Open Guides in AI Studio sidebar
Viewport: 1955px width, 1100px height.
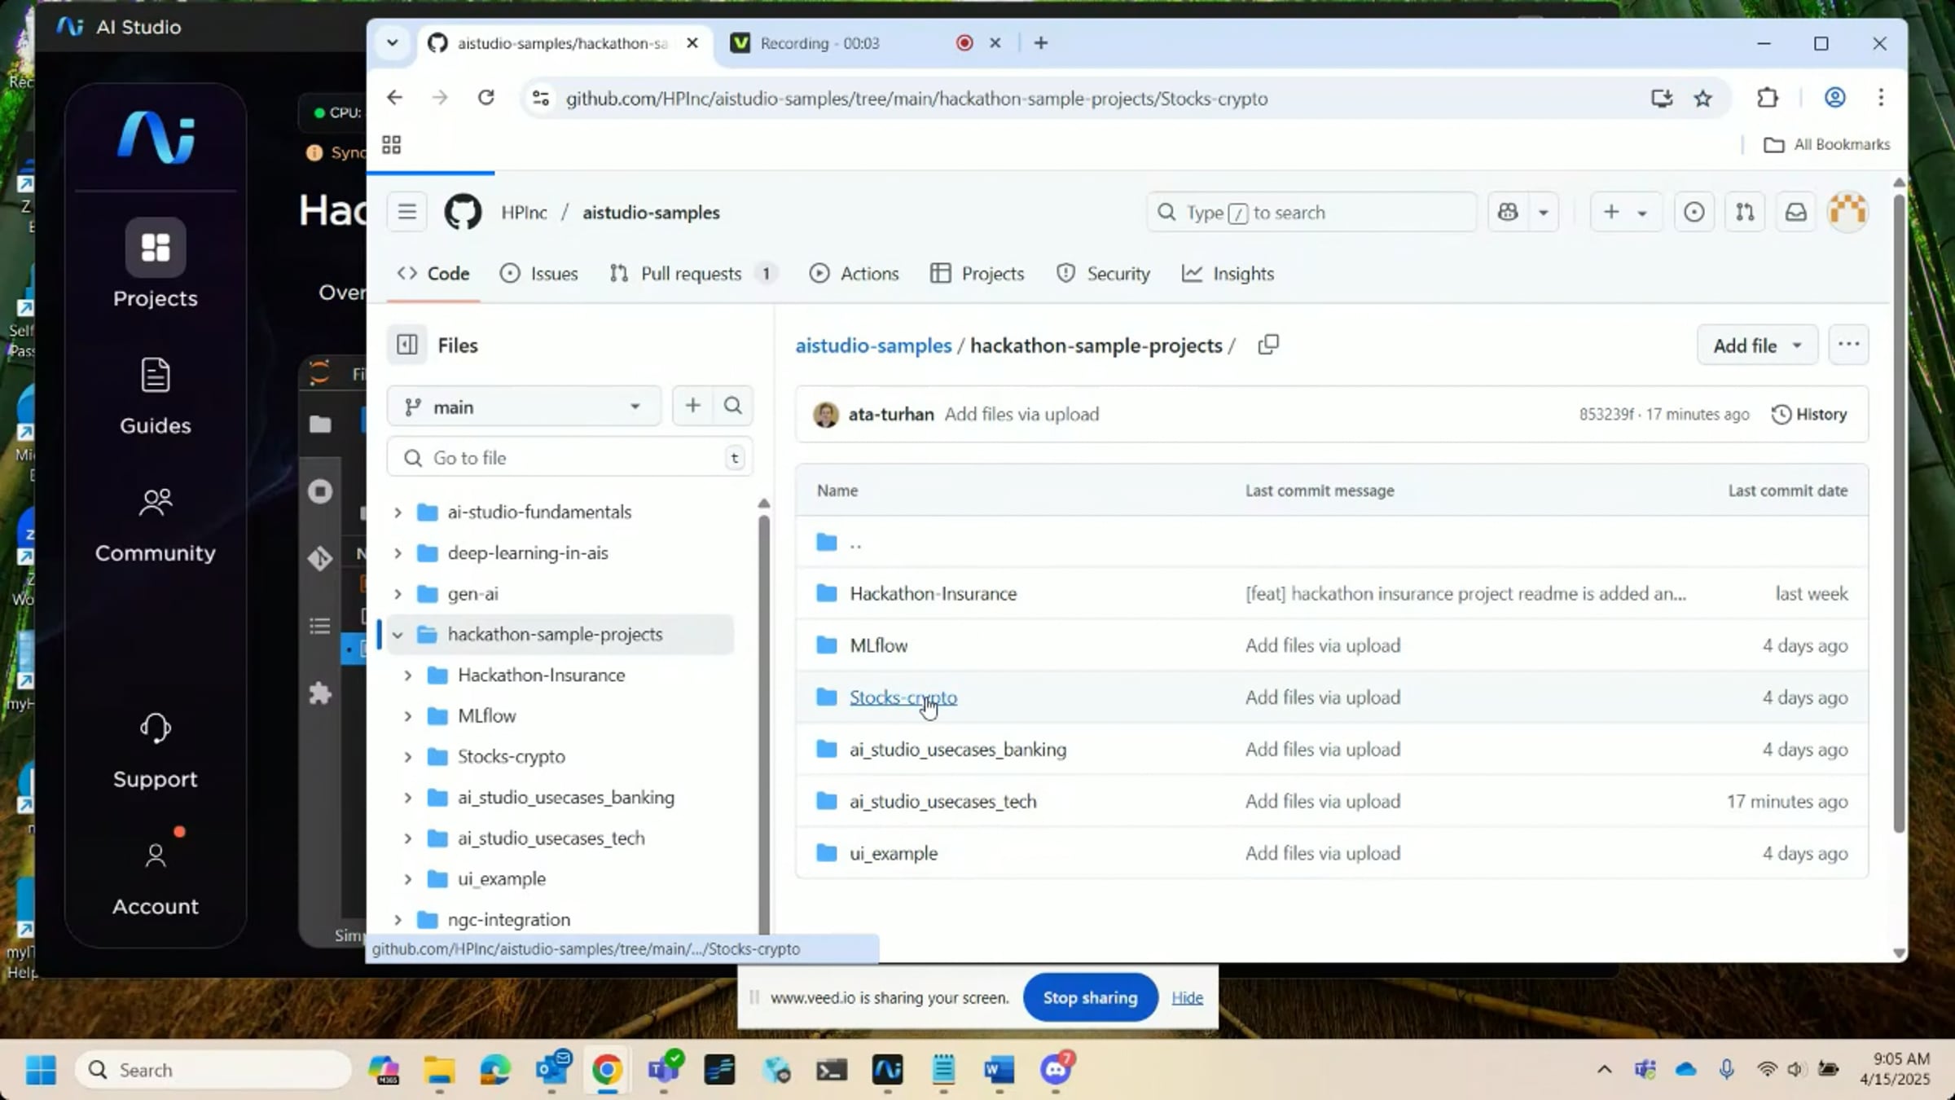pos(156,397)
